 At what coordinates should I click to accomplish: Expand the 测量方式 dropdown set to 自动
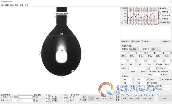click(156, 49)
